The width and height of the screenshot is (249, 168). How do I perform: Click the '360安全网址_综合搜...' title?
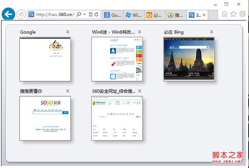114,91
